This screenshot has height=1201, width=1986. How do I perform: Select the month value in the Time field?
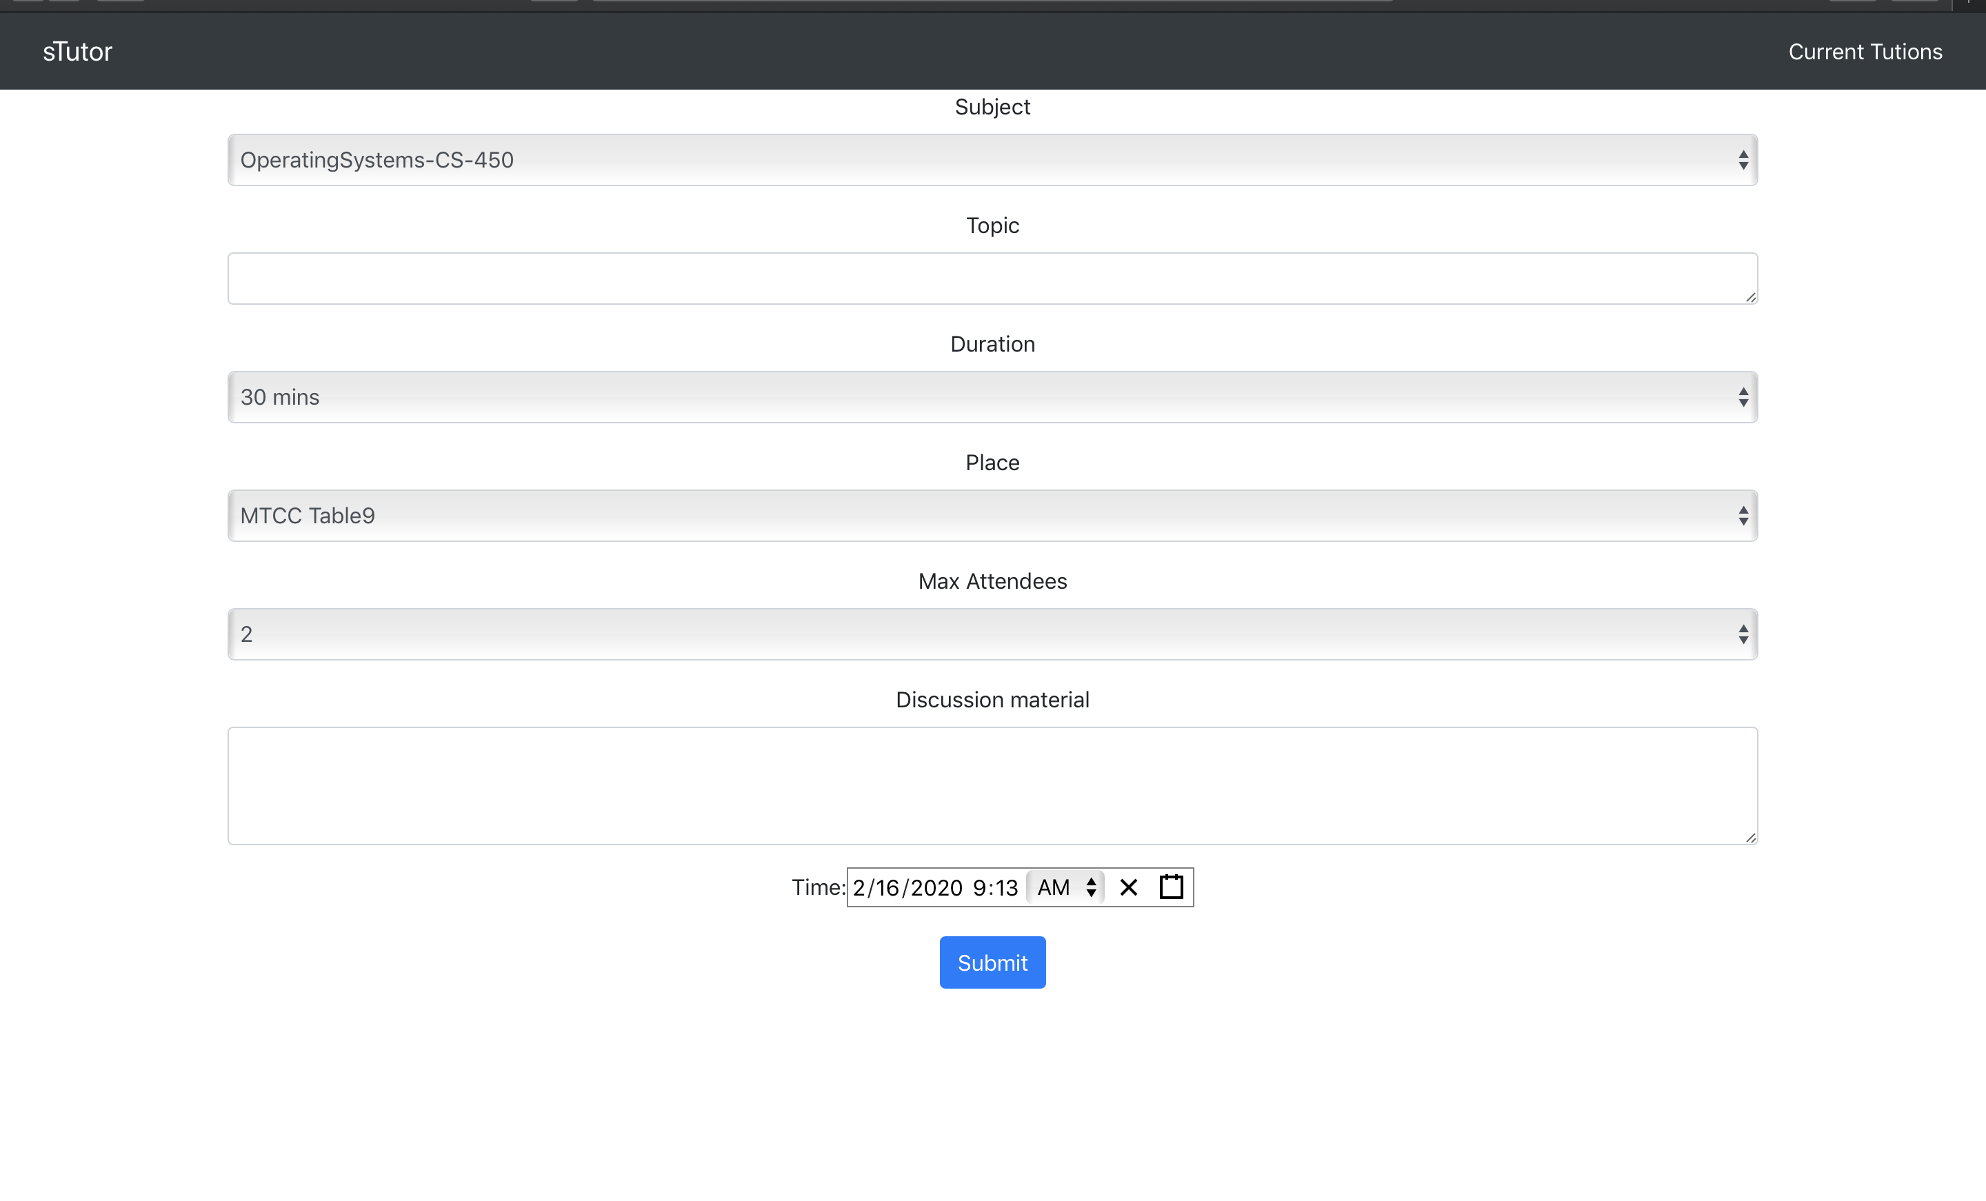[859, 887]
